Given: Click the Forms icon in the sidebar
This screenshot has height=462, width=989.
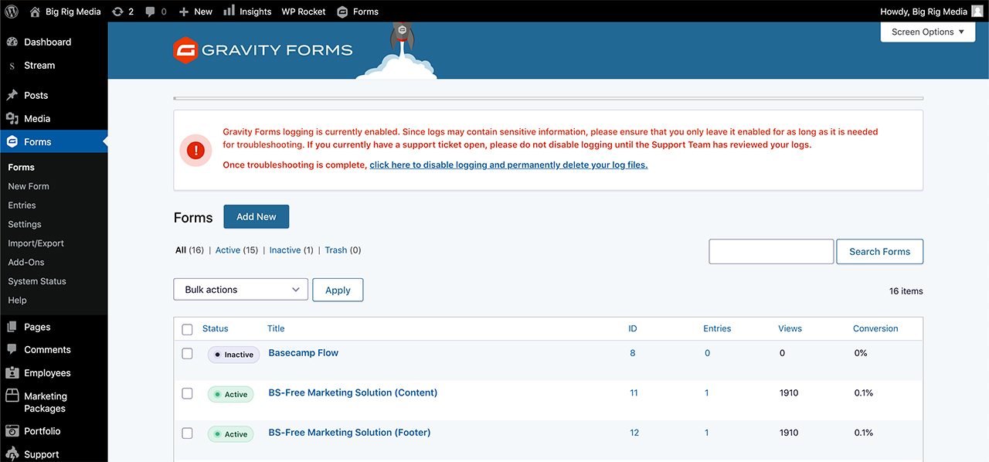Looking at the screenshot, I should click(12, 142).
